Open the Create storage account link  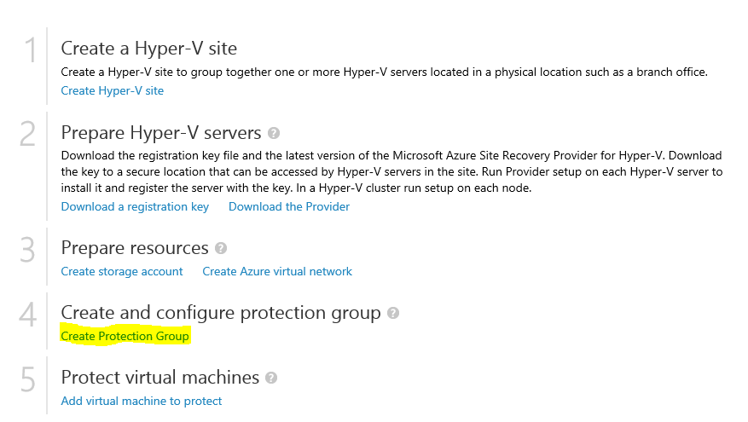coord(122,271)
